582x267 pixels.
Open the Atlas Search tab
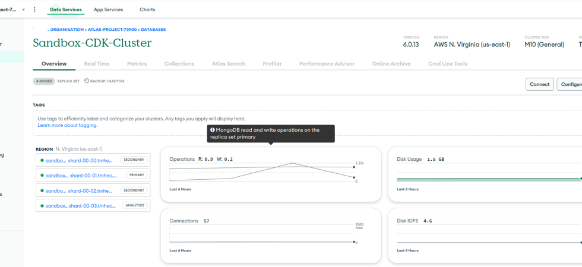[229, 64]
